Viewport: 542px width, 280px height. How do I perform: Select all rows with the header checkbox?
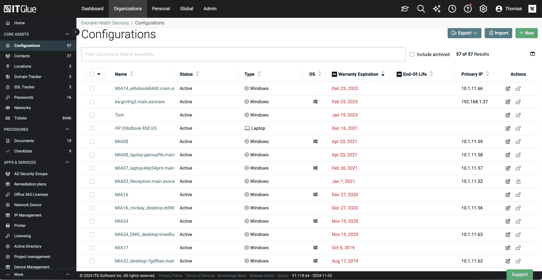coord(92,74)
